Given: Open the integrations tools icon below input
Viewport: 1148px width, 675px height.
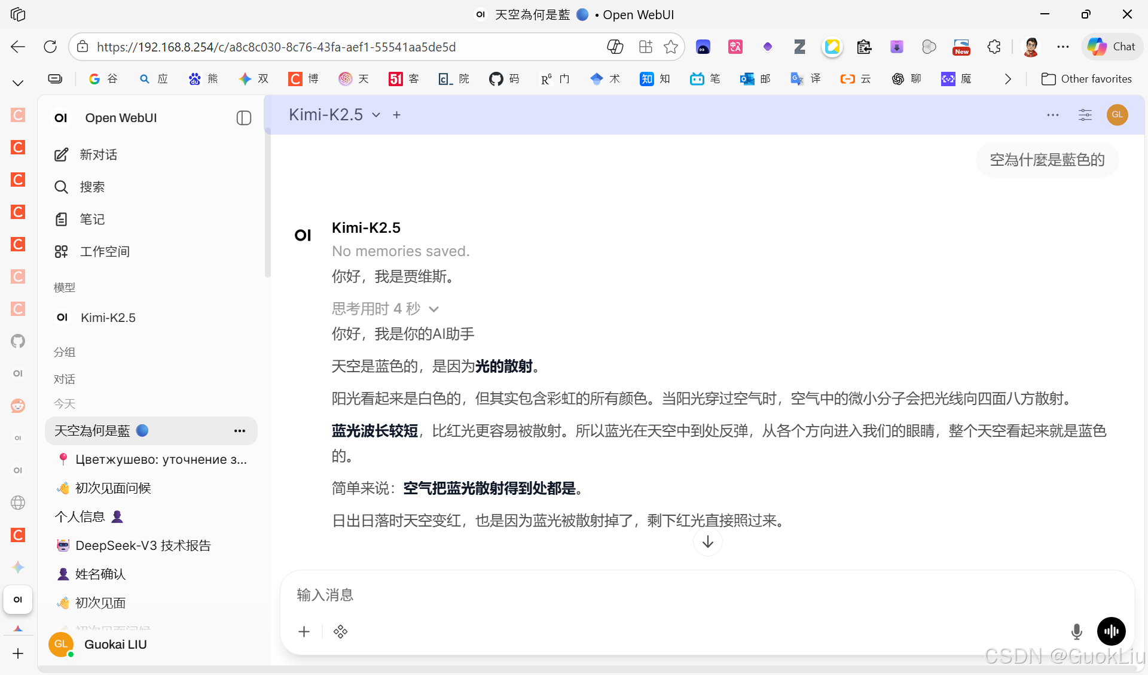Looking at the screenshot, I should pos(341,631).
